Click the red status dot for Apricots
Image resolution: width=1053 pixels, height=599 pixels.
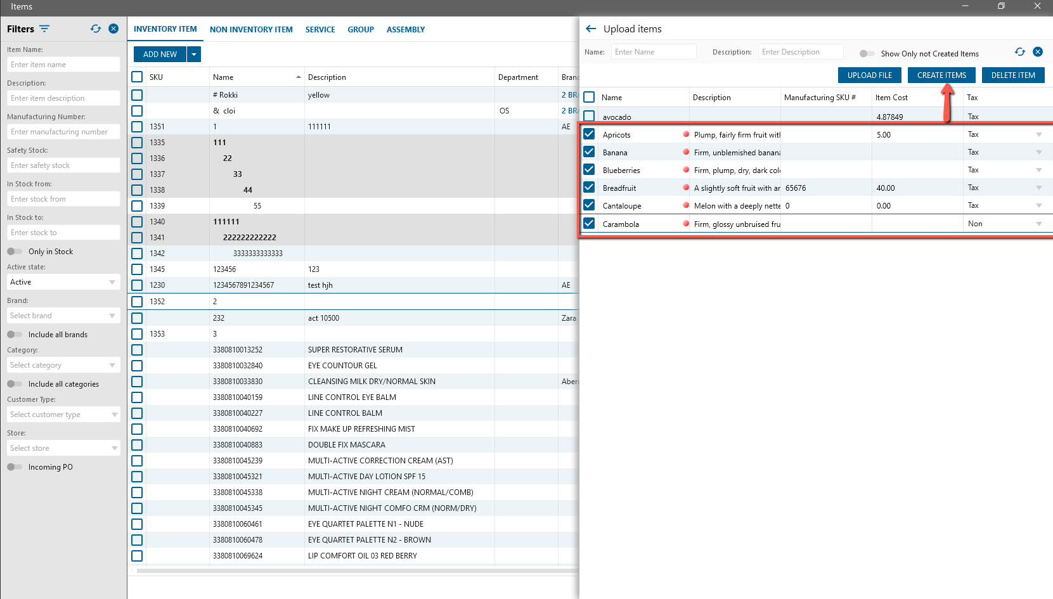tap(686, 134)
